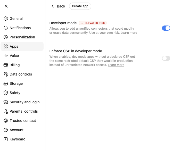Open Billing via the card icon
Viewport: 172px width, 151px height.
[x=6, y=65]
